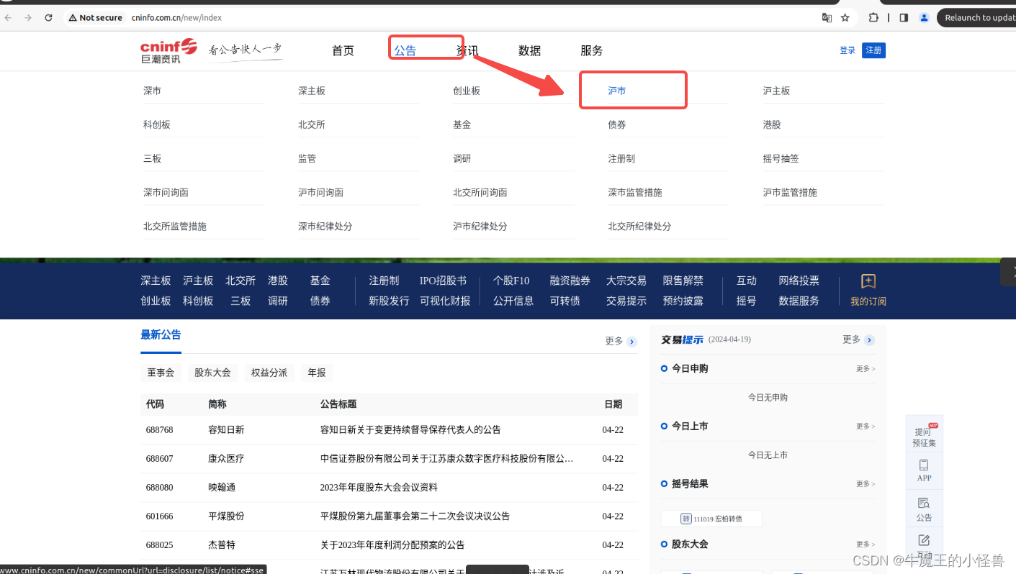Select 创业板 in the dropdown menu
The height and width of the screenshot is (574, 1016).
pyautogui.click(x=467, y=91)
